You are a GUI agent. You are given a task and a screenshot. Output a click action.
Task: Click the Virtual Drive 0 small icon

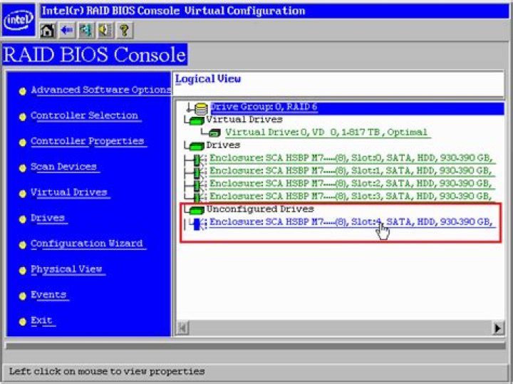[x=214, y=133]
